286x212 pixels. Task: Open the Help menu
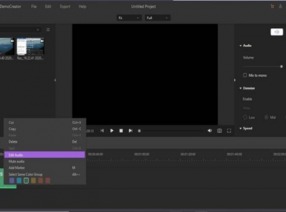tap(83, 6)
